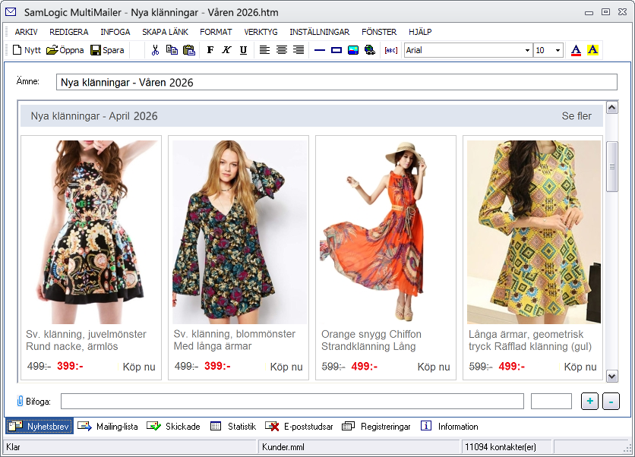This screenshot has height=457, width=635.
Task: Open the VERKTYG menu
Action: 261,32
